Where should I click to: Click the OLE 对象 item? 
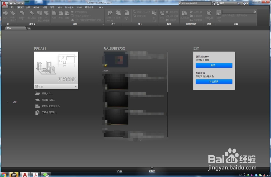[172, 16]
